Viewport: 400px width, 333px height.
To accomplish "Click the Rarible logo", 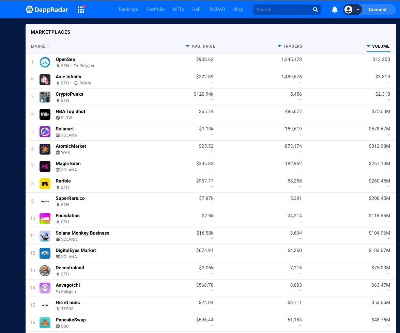I will click(45, 184).
